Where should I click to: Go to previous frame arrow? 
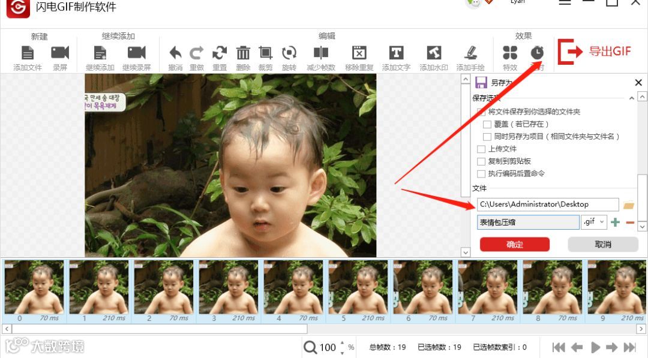click(577, 347)
